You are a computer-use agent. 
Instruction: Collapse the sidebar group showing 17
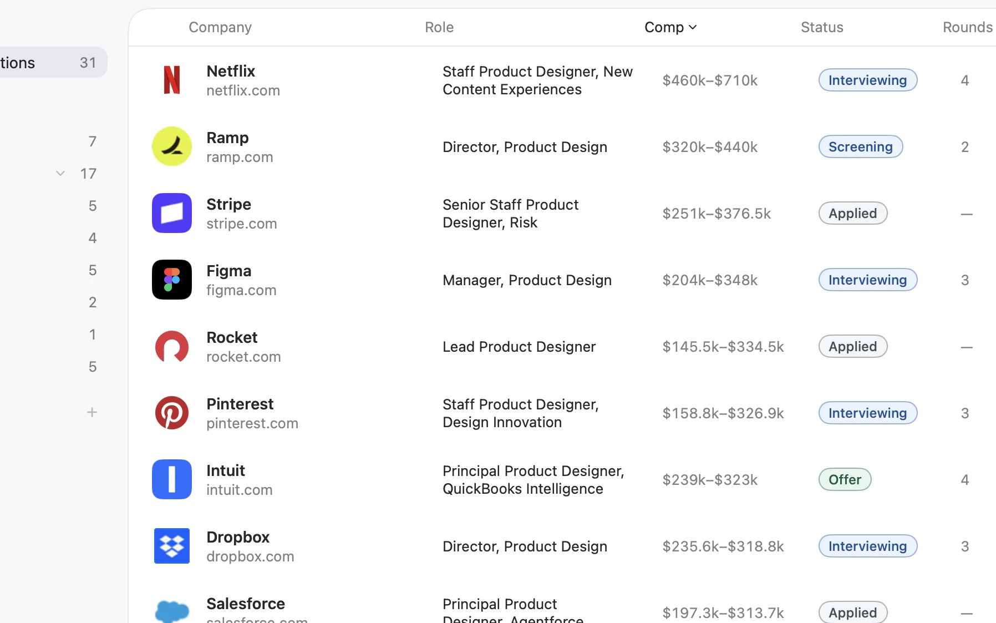(60, 174)
